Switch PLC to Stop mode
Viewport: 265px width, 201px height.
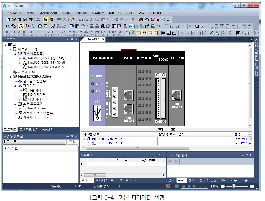pyautogui.click(x=27, y=26)
